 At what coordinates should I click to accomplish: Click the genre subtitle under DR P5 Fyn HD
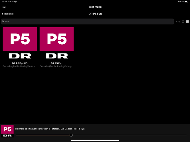pos(20,66)
